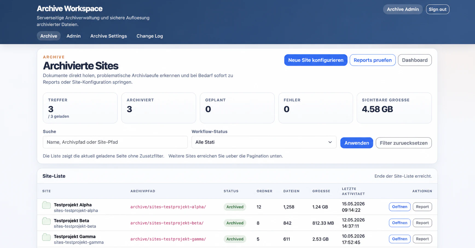Click the 1.24 GB size value
This screenshot has width=475, height=248.
pos(320,207)
